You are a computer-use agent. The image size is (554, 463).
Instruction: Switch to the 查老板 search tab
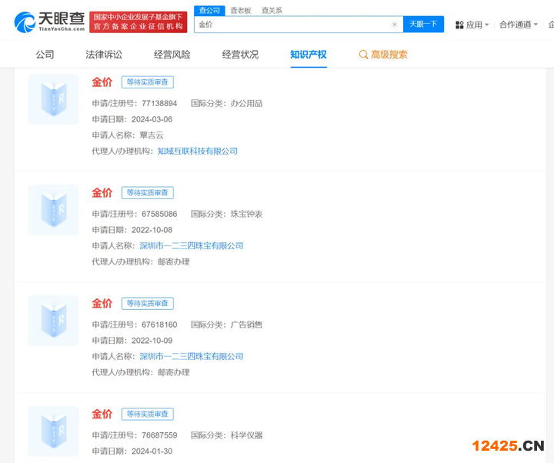[241, 10]
